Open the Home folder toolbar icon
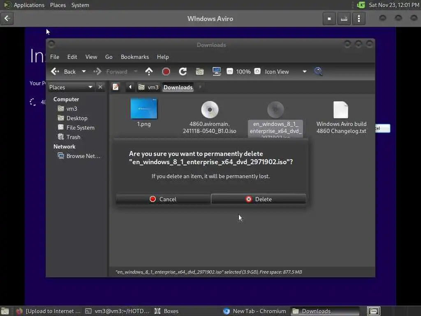The width and height of the screenshot is (421, 316). coord(200,72)
